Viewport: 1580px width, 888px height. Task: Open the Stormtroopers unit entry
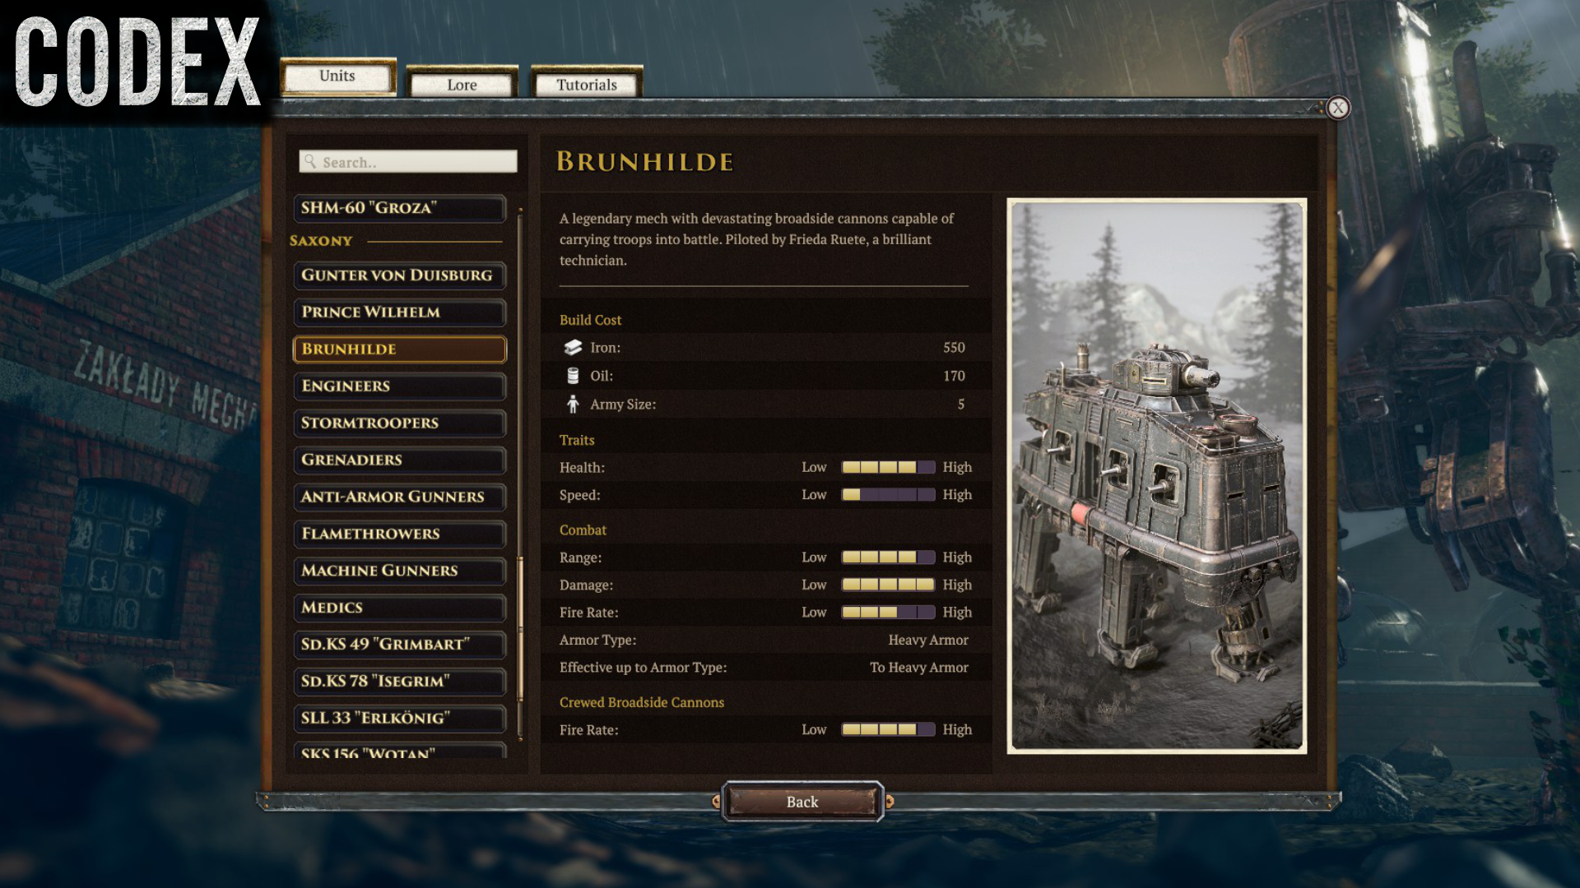click(400, 423)
